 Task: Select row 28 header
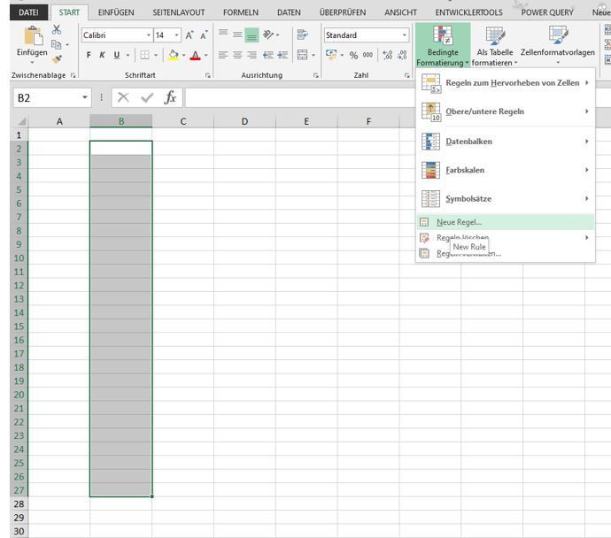tap(19, 504)
